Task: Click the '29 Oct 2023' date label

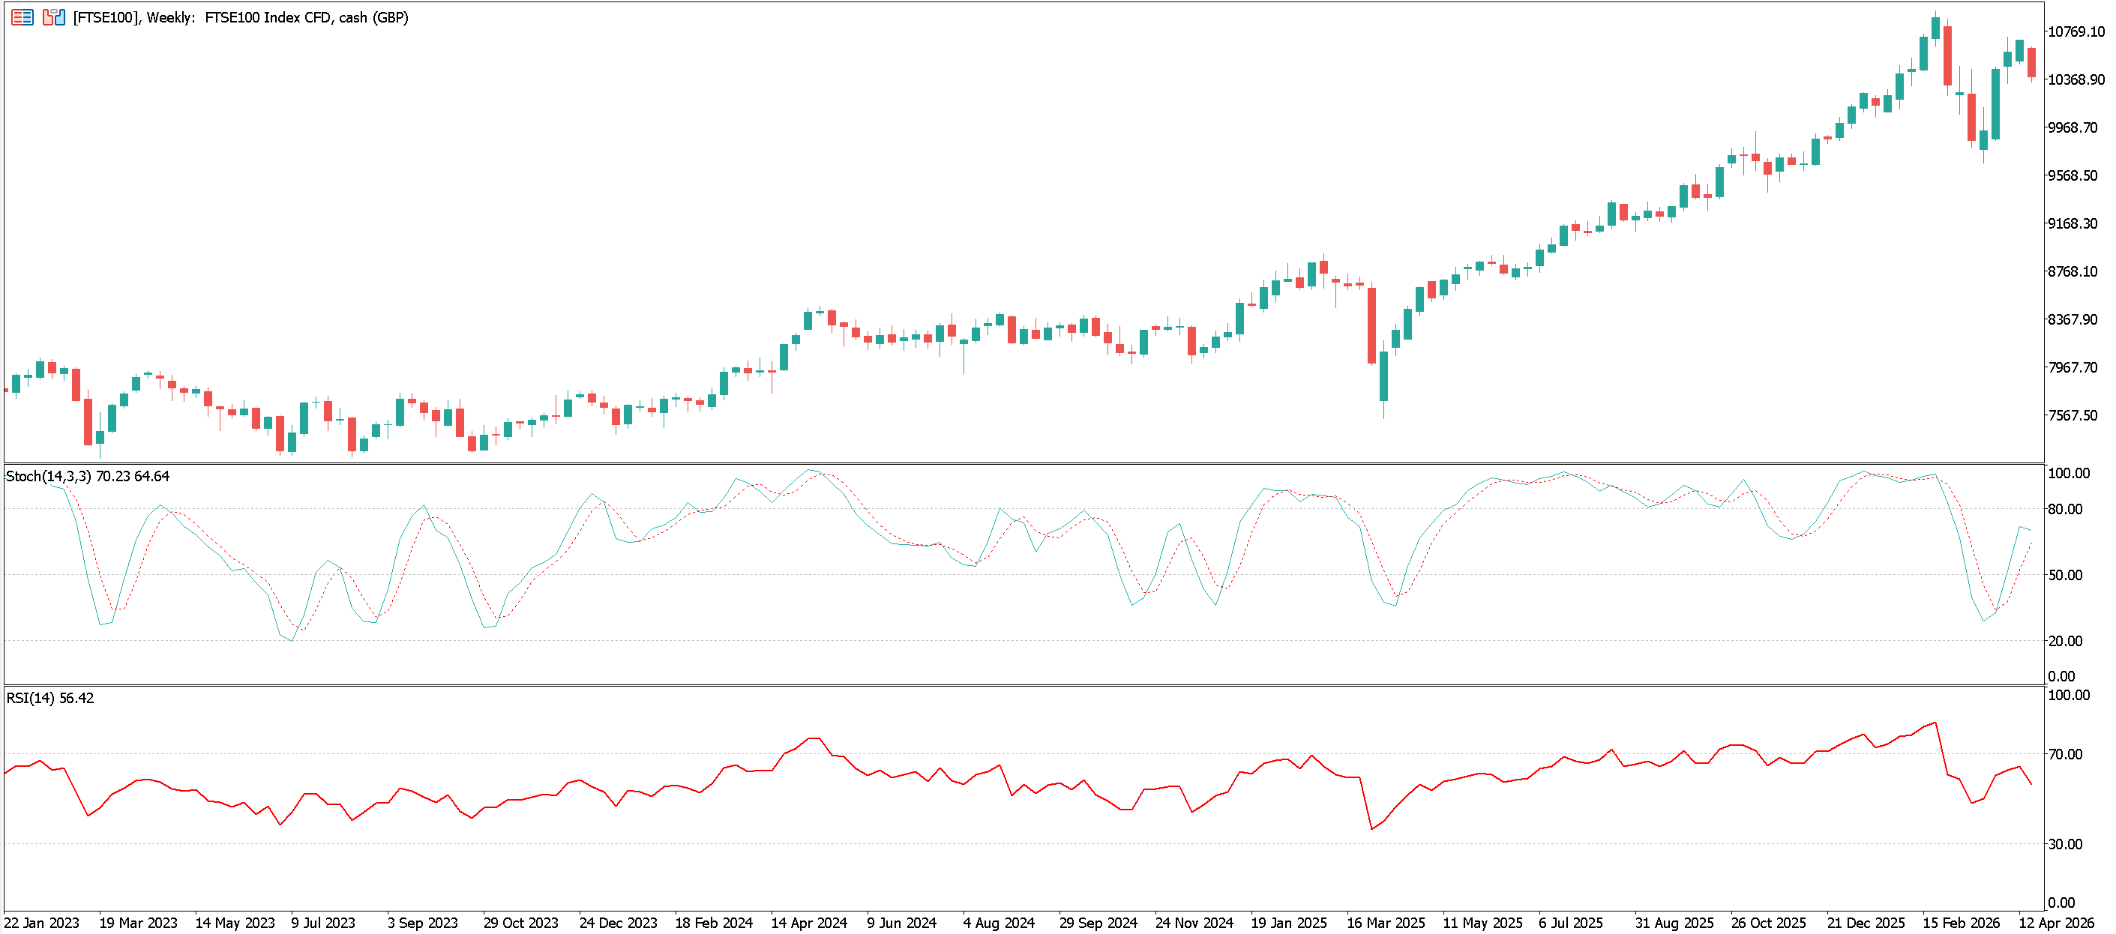Action: [x=521, y=924]
